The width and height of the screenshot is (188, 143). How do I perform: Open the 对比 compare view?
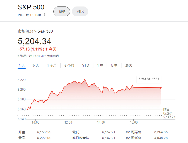(x=80, y=11)
